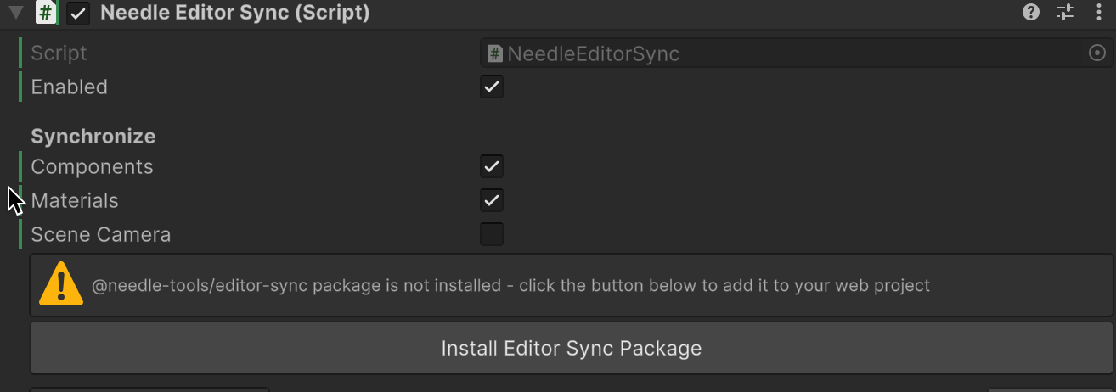1116x392 pixels.
Task: Uncheck the Enabled checkbox
Action: coord(492,87)
